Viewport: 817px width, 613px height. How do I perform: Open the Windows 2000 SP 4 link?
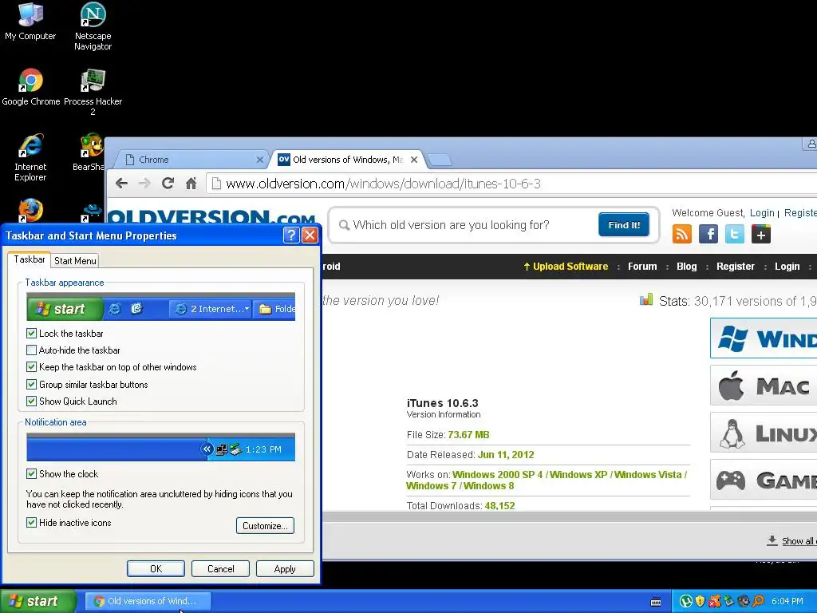click(498, 474)
